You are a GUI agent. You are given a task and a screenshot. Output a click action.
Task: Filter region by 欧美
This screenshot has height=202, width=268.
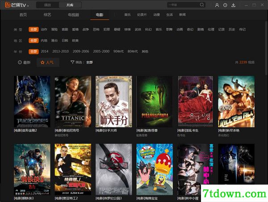[75, 41]
